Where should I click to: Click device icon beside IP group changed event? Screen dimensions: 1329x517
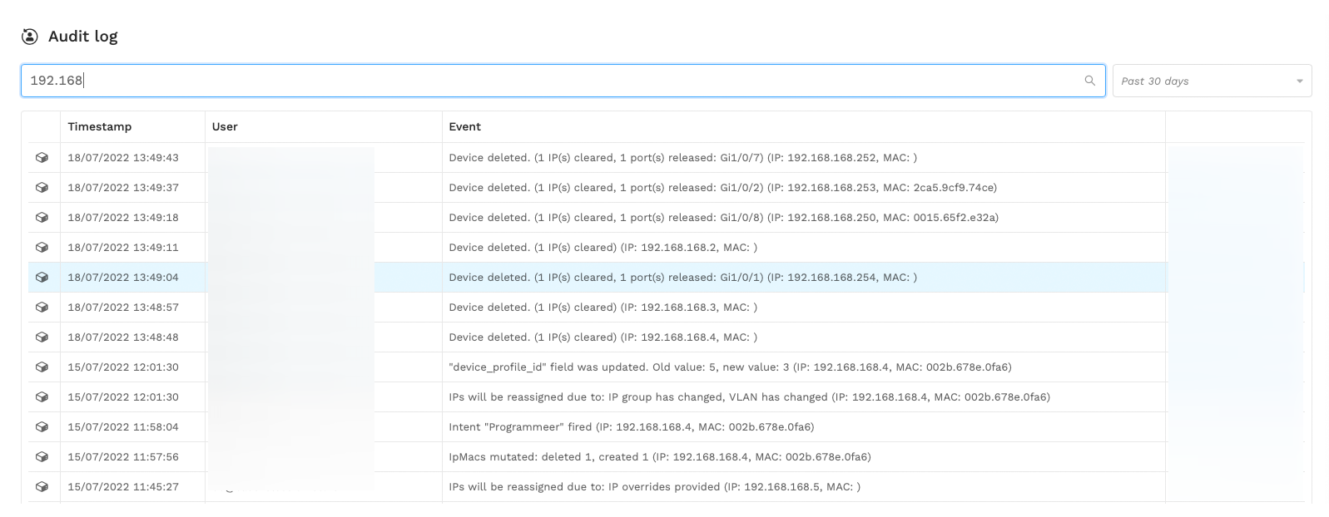[x=42, y=397]
